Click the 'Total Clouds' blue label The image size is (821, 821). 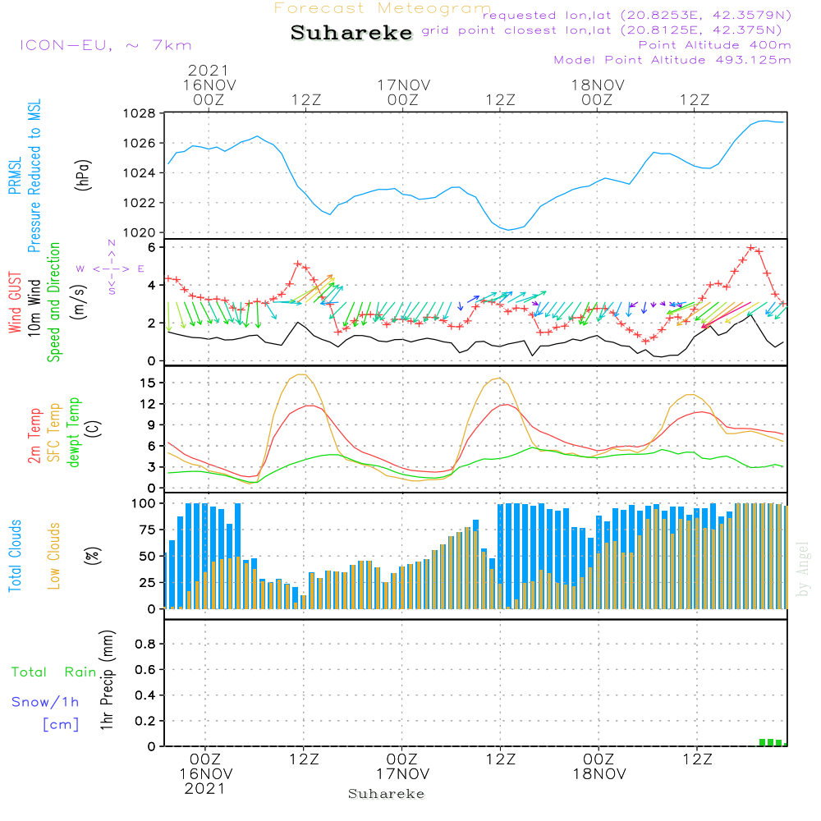[15, 556]
